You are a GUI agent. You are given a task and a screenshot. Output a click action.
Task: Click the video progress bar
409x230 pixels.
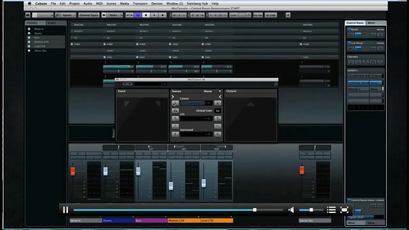178,210
